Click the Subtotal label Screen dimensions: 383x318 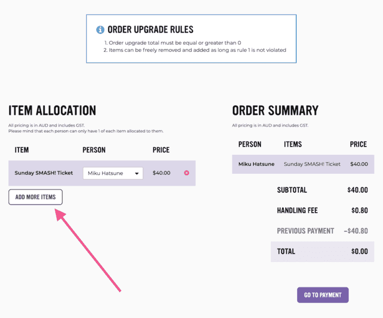[292, 190]
